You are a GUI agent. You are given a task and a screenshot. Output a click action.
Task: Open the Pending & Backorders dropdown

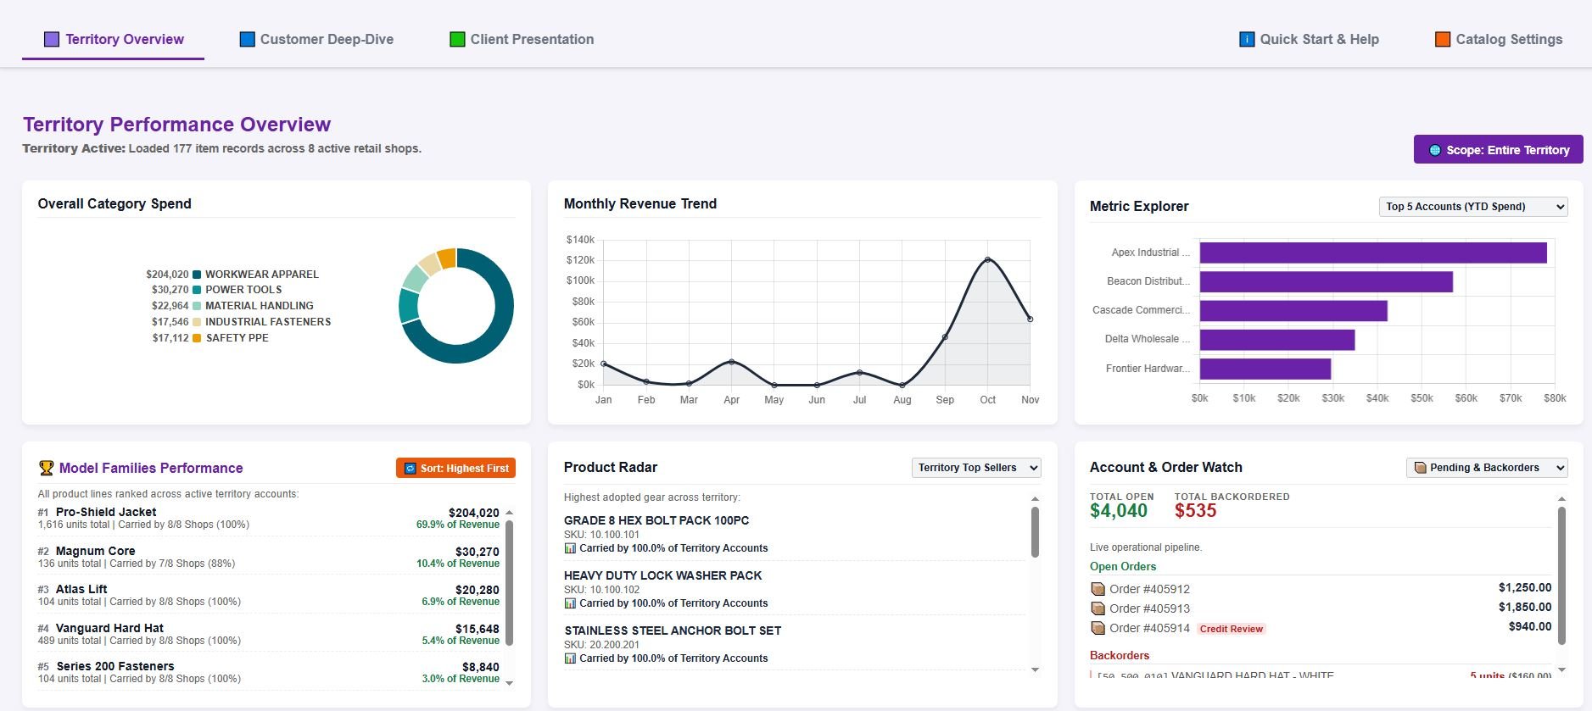point(1487,468)
